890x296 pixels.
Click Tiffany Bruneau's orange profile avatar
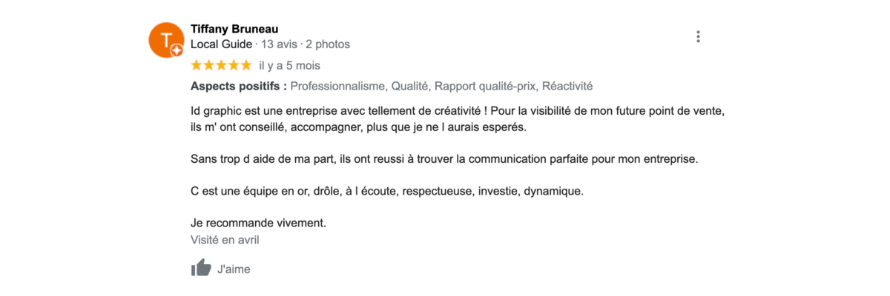(x=166, y=39)
